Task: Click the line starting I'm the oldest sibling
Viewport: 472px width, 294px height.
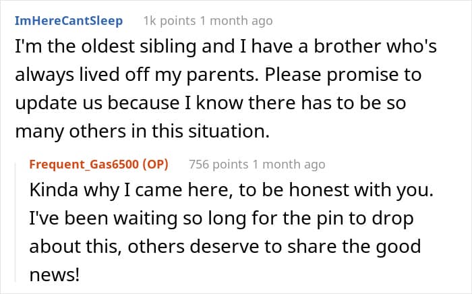Action: [226, 47]
